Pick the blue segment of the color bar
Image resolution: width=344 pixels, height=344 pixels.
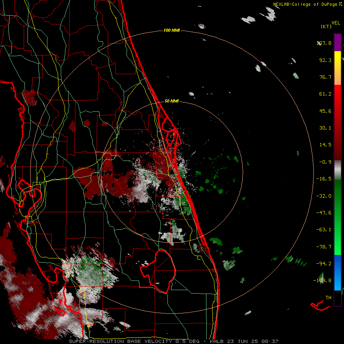click(x=338, y=273)
